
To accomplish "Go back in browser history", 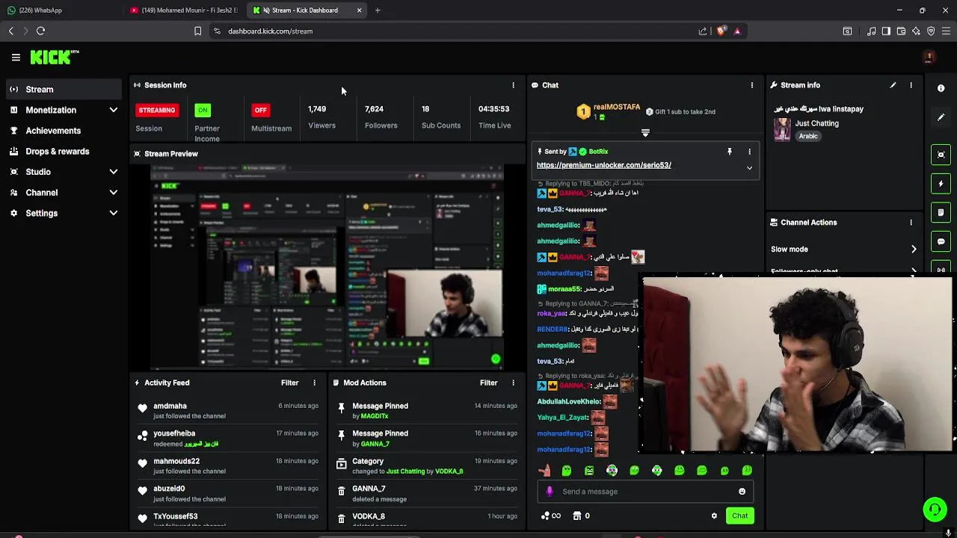I will 11,31.
